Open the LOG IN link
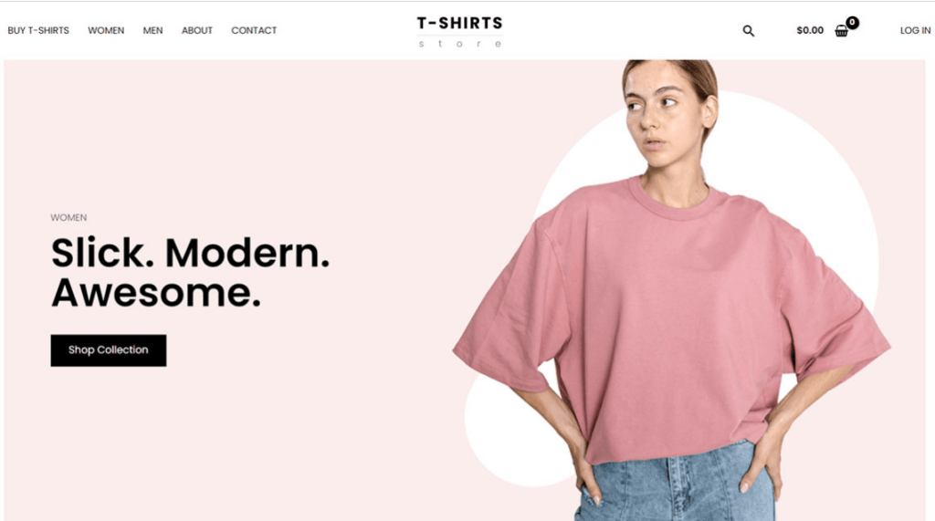Image resolution: width=935 pixels, height=521 pixels. pos(915,30)
